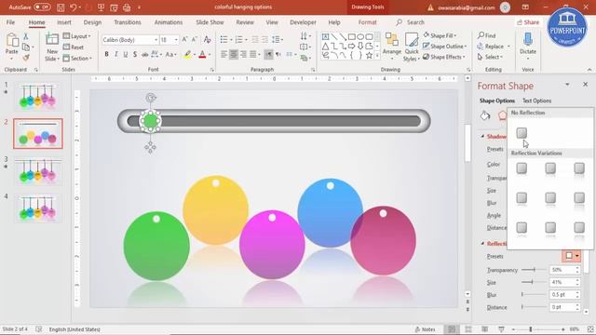
Task: Click the Paste clipboard icon
Action: point(12,39)
